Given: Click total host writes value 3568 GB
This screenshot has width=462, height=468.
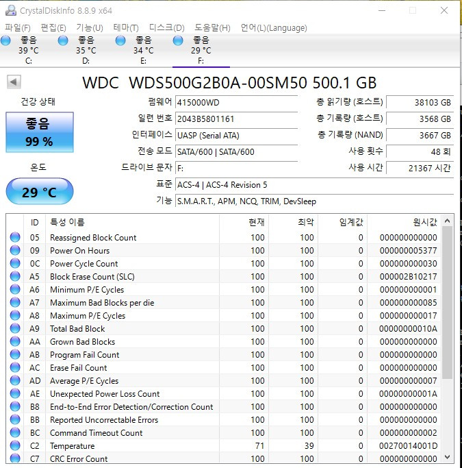Looking at the screenshot, I should tap(420, 119).
